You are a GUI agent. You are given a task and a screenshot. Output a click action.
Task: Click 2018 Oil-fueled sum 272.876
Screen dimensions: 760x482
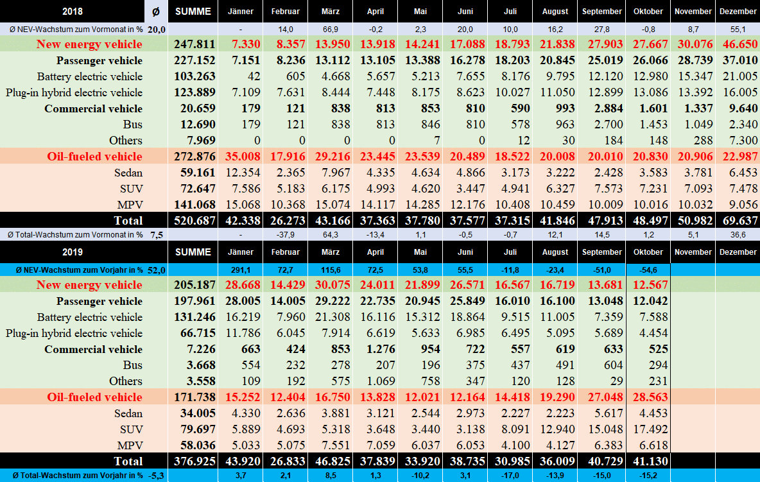[194, 157]
